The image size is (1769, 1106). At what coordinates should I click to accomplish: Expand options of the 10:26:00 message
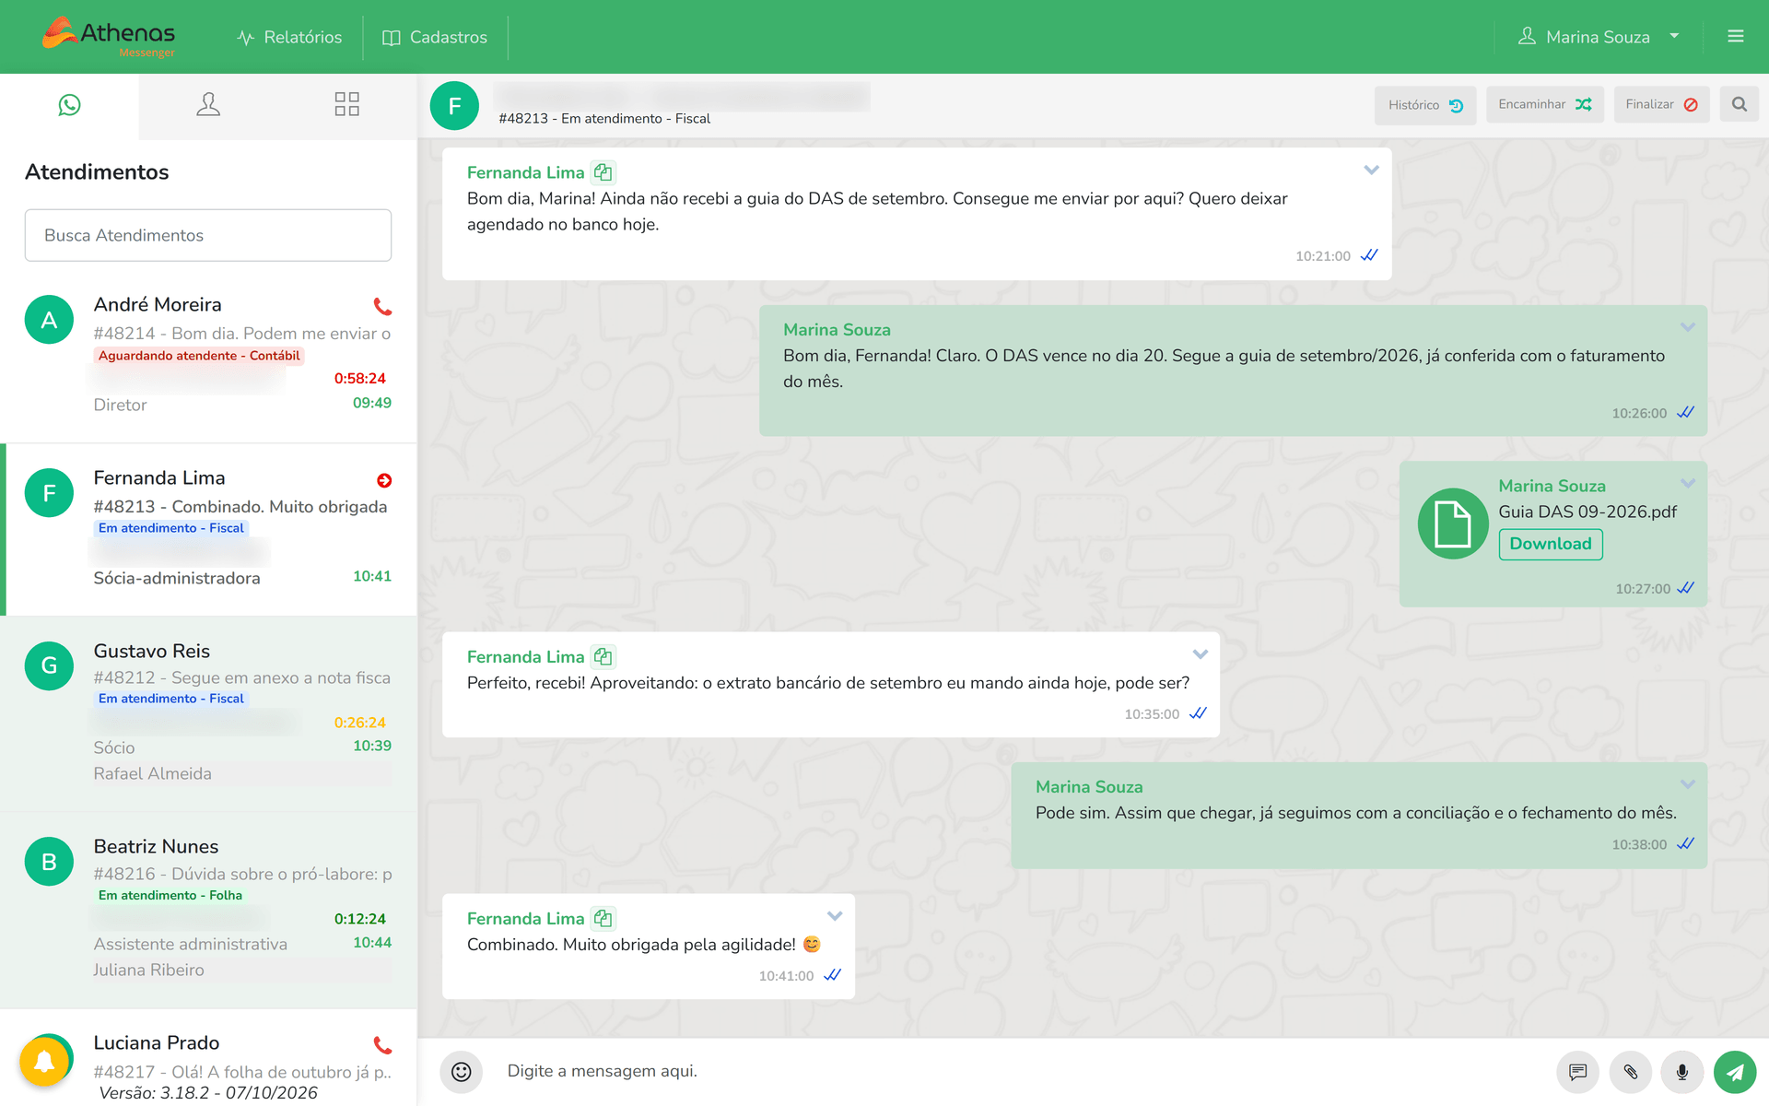click(1687, 327)
